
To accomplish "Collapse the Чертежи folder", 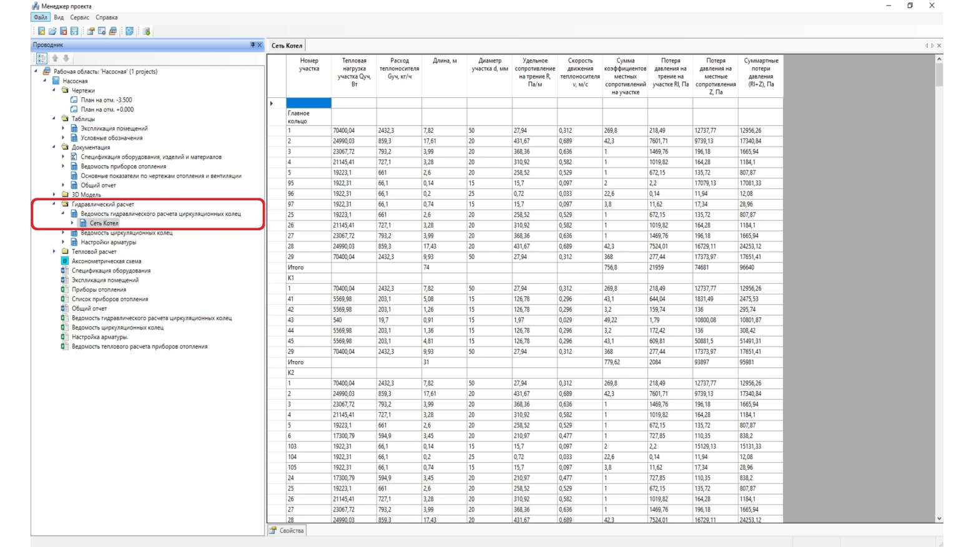I will click(x=54, y=90).
